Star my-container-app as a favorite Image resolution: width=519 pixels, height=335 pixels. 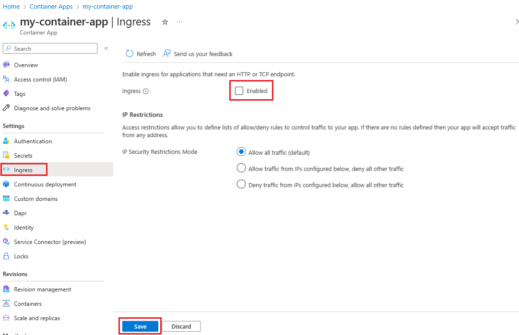click(x=165, y=22)
